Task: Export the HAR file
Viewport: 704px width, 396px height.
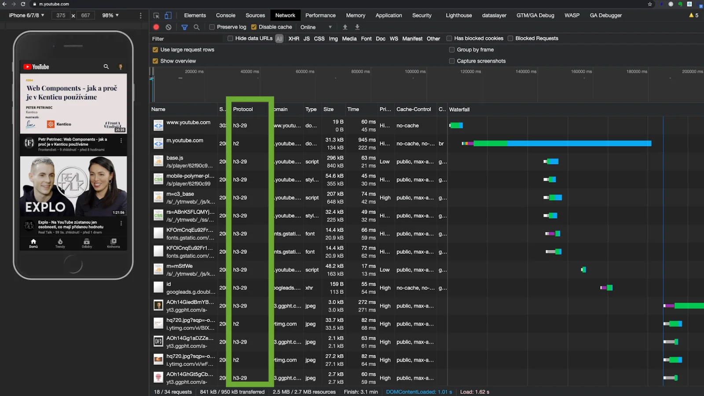Action: (x=357, y=27)
